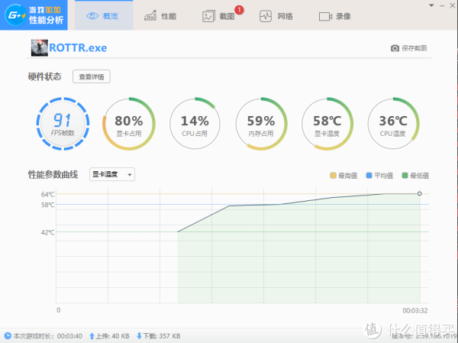Image resolution: width=458 pixels, height=343 pixels.
Task: Click the 14% CPU占用 gauge
Action: (195, 124)
